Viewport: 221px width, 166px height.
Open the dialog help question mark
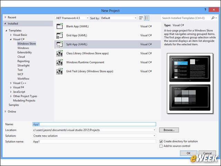(x=205, y=10)
